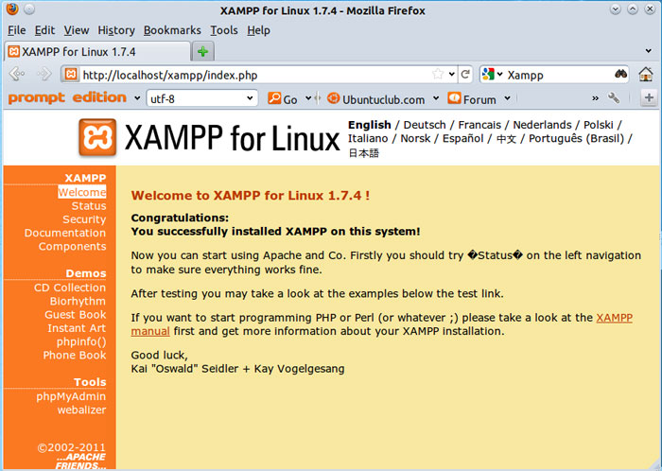Click the prompt edition toolbar logo

(67, 98)
